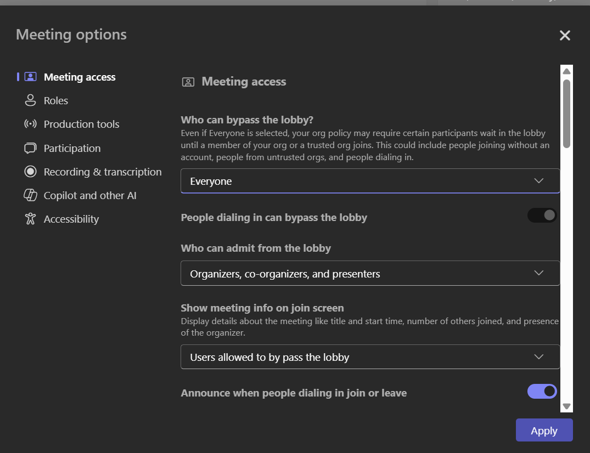590x453 pixels.
Task: Click the Meeting access heading icon
Action: pos(188,82)
